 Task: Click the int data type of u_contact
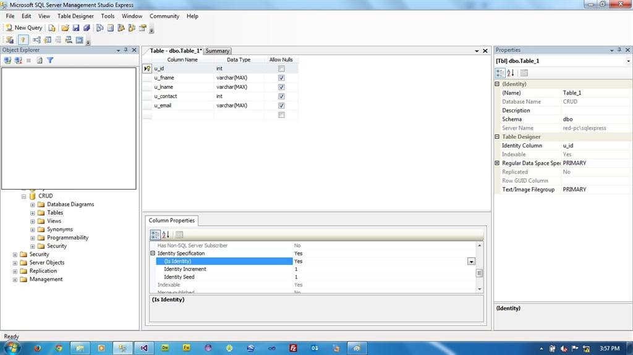[x=239, y=96]
